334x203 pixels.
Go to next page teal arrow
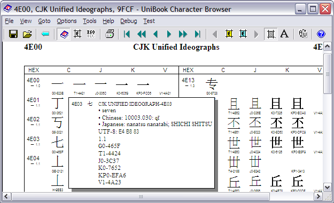point(169,34)
